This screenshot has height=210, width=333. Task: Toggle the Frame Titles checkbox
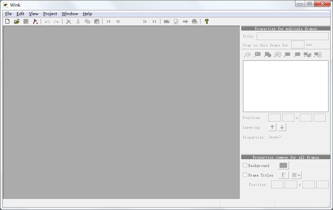[x=245, y=175]
